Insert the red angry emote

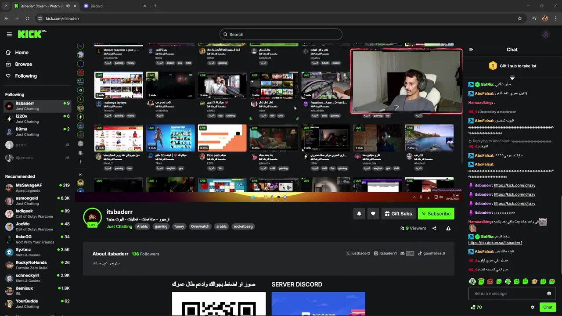pos(490,281)
